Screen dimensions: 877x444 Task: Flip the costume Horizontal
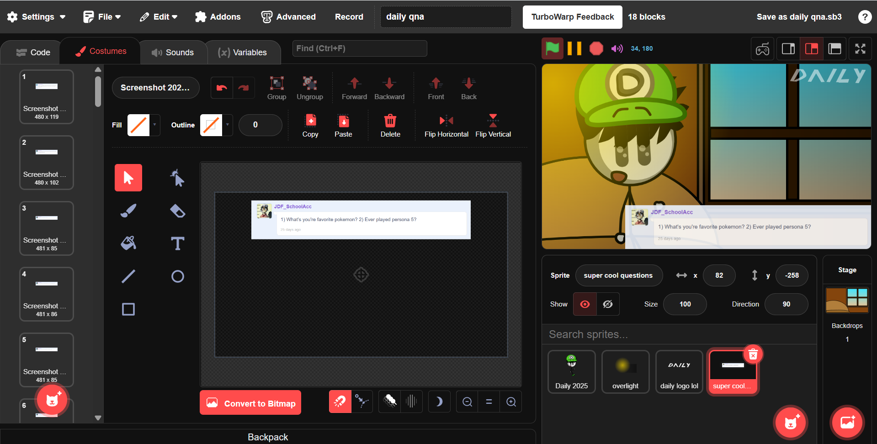[x=446, y=126]
